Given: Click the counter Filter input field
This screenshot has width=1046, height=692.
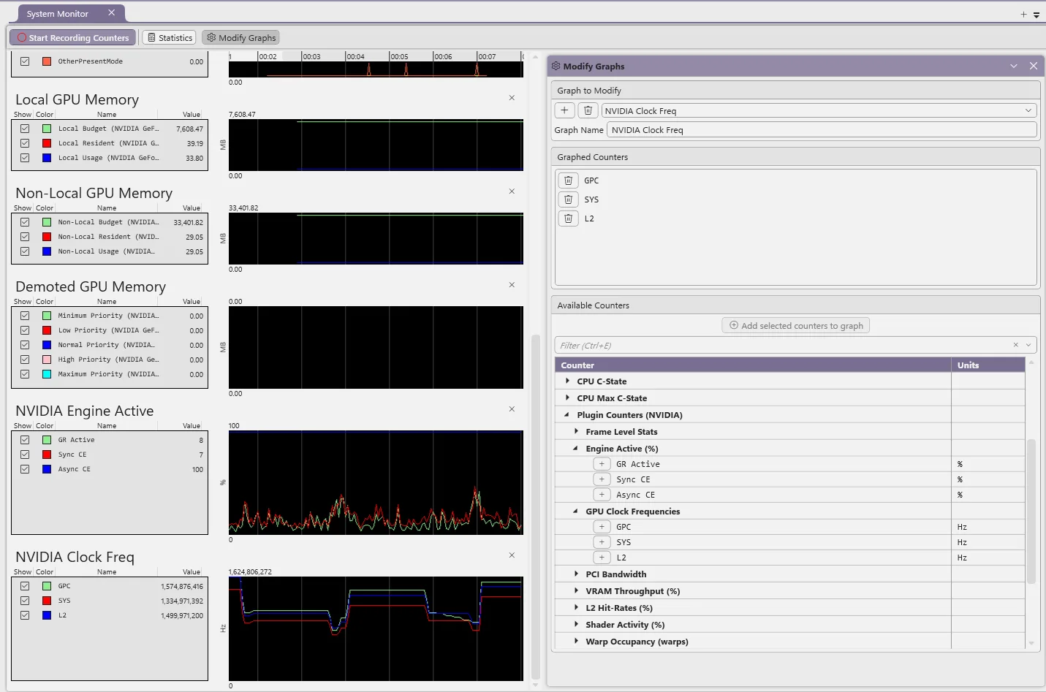Looking at the screenshot, I should click(x=782, y=346).
